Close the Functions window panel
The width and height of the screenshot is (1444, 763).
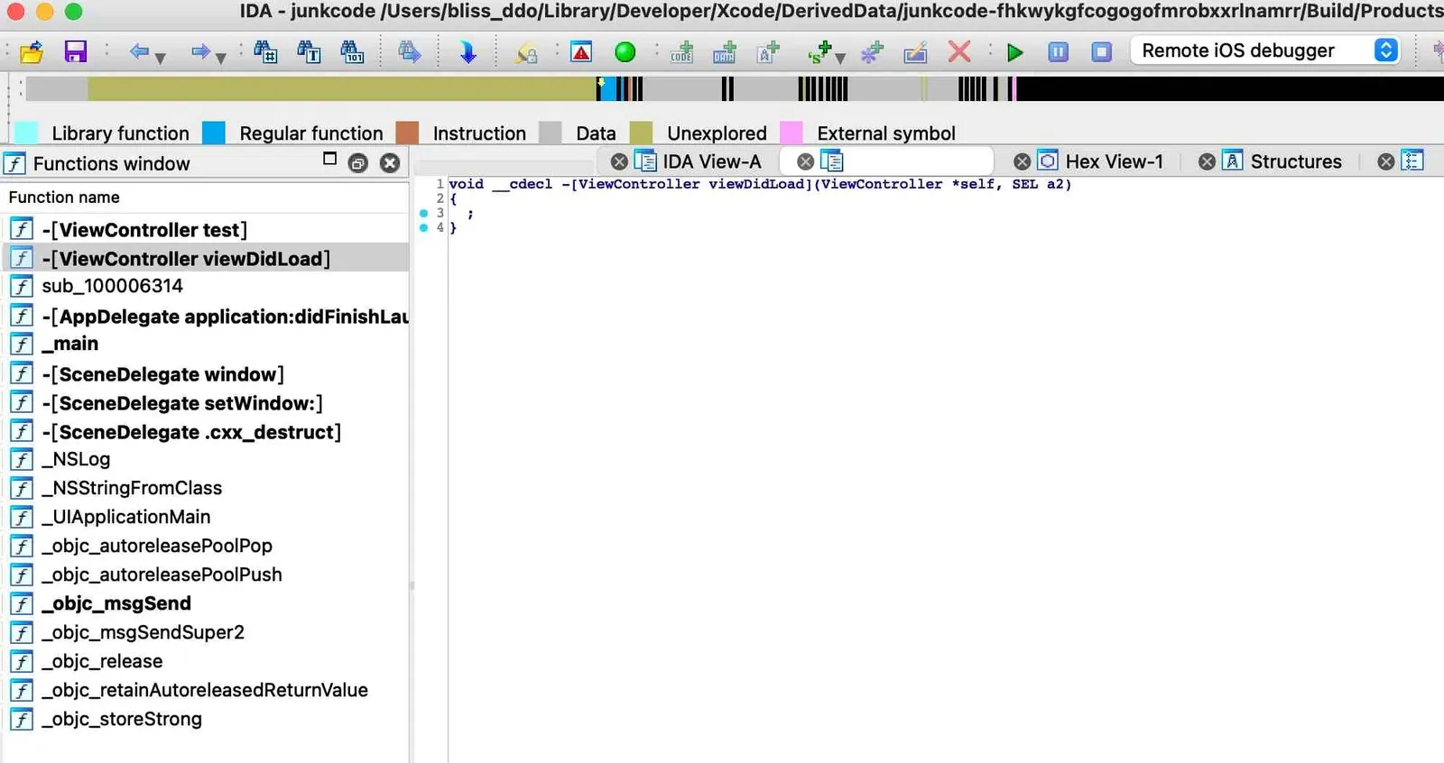click(390, 163)
